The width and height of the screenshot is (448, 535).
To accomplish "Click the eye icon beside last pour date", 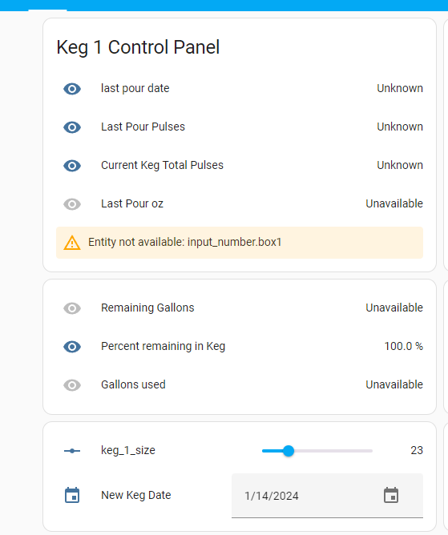I will click(72, 89).
